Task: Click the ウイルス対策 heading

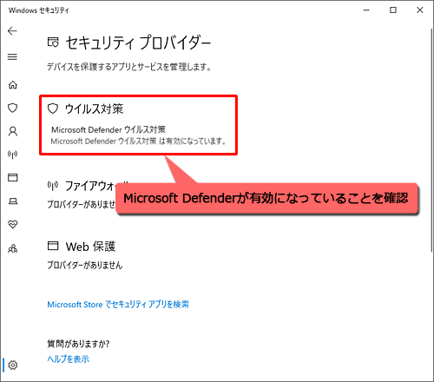Action: 94,109
